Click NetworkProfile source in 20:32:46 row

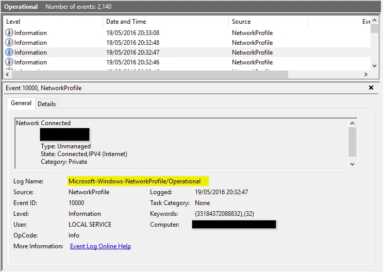[x=252, y=62]
